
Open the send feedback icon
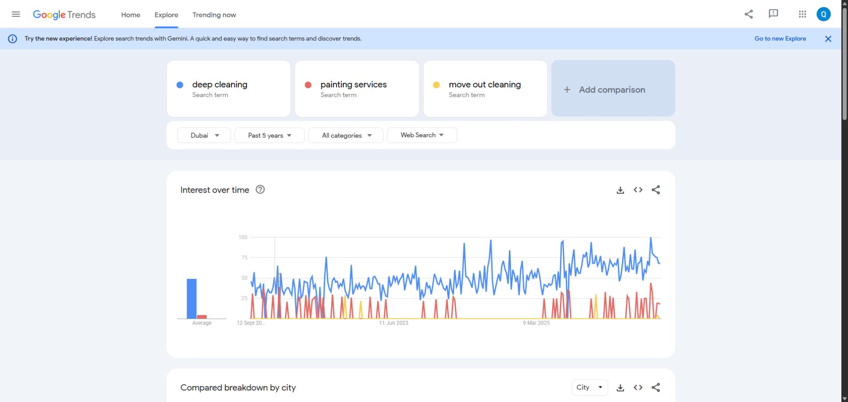tap(773, 14)
